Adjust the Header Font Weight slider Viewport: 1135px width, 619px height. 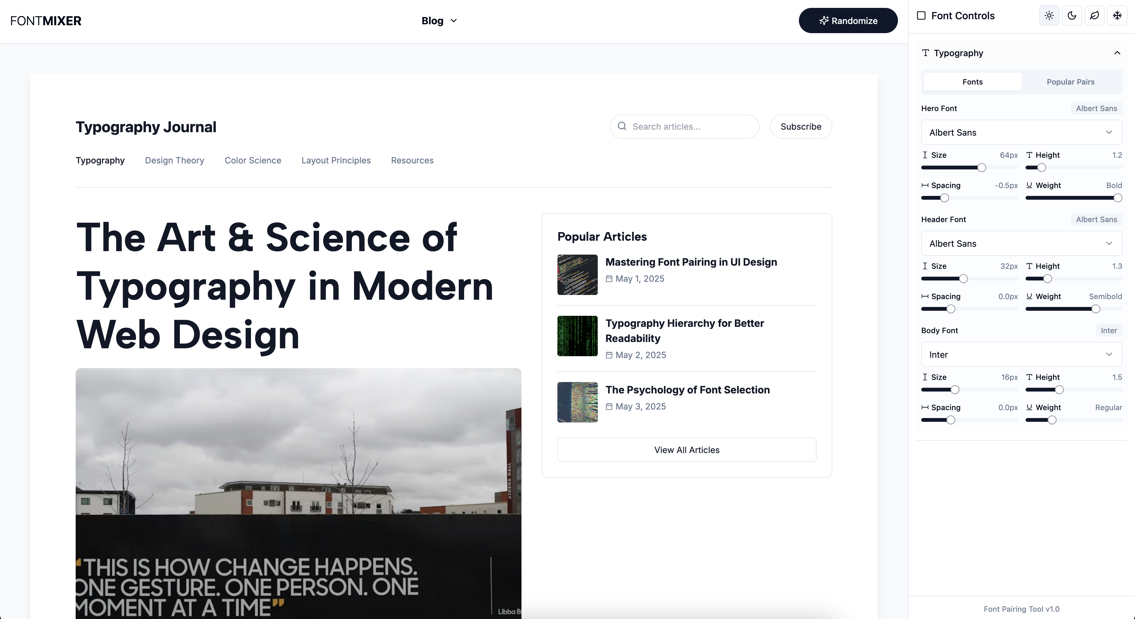[x=1074, y=309]
